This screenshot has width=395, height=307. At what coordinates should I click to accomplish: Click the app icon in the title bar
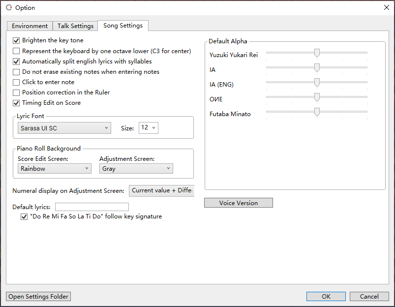8,8
